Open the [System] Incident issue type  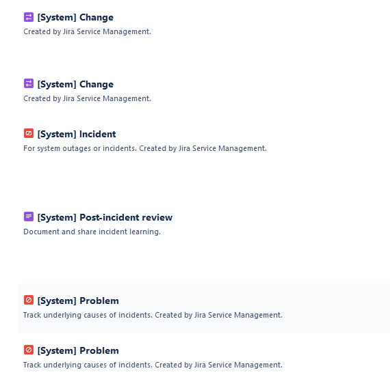(x=77, y=134)
